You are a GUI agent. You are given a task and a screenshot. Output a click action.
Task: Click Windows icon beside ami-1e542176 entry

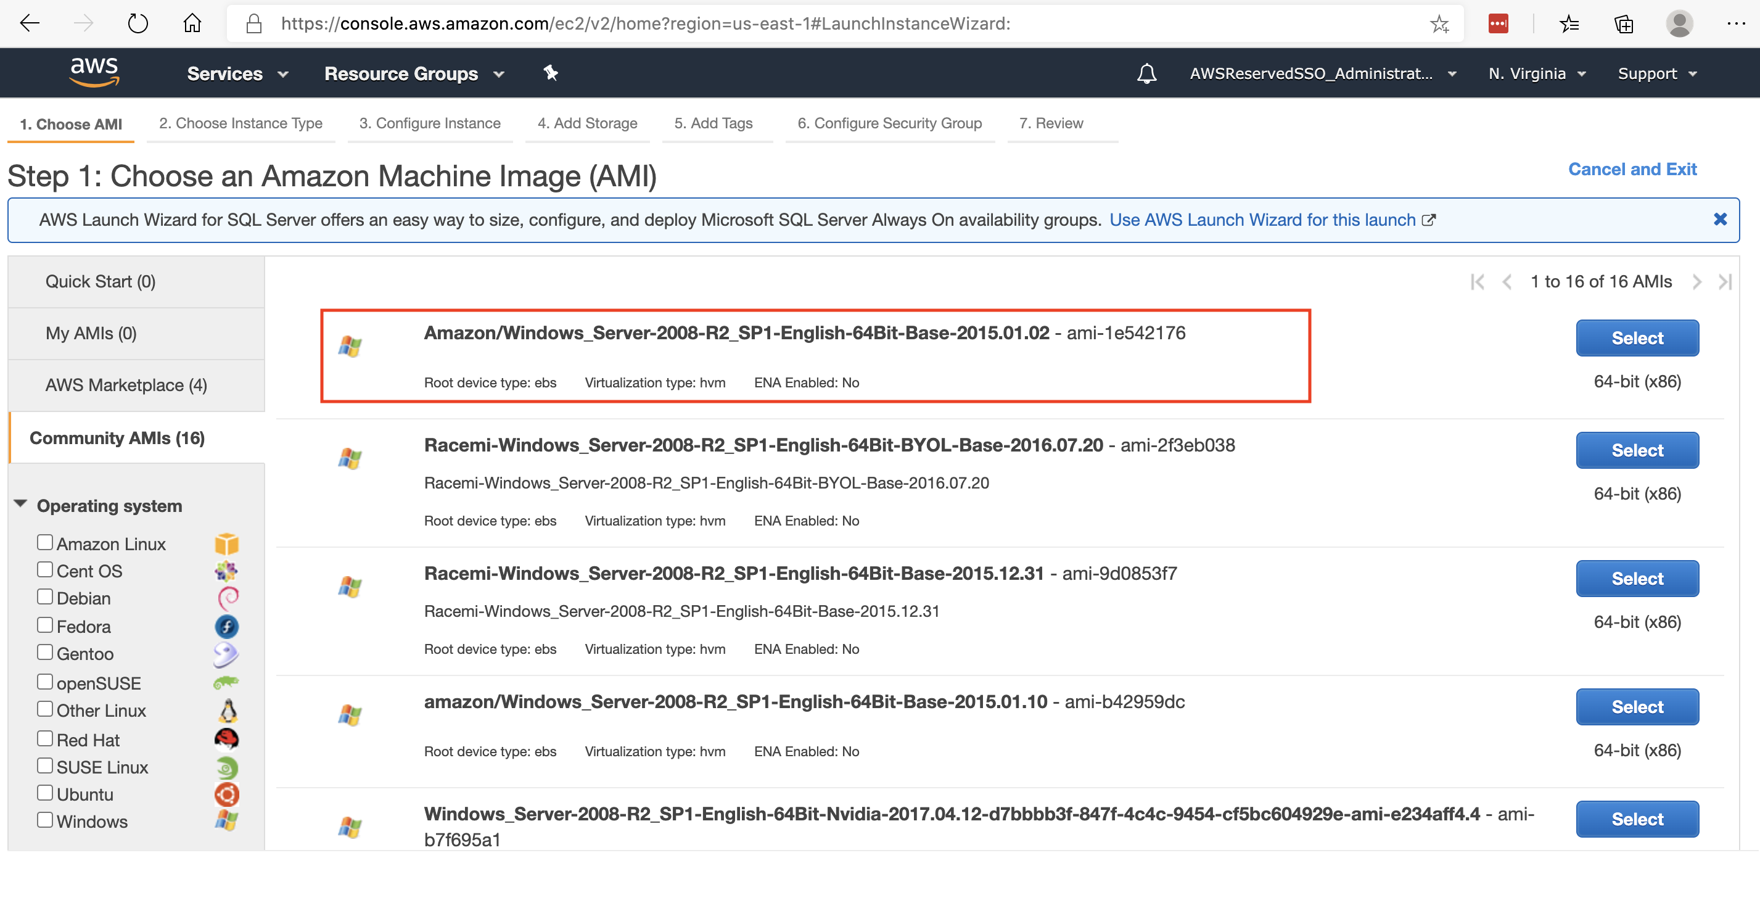click(350, 347)
